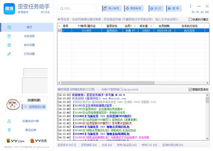Click log panel scroll down arrow
This screenshot has width=213, height=151.
(207, 139)
